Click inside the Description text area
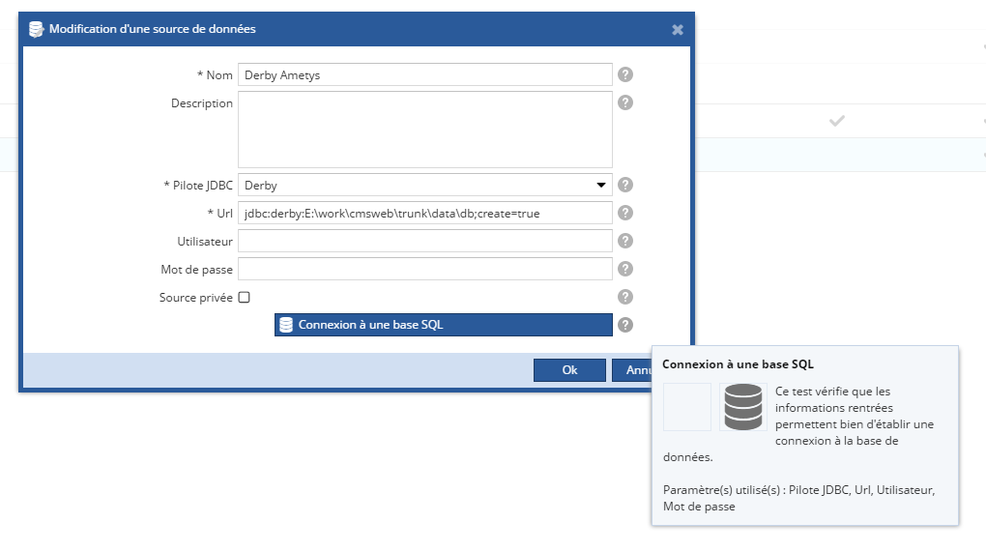 (425, 130)
